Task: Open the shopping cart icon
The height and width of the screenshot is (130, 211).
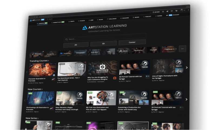Action: click(177, 11)
